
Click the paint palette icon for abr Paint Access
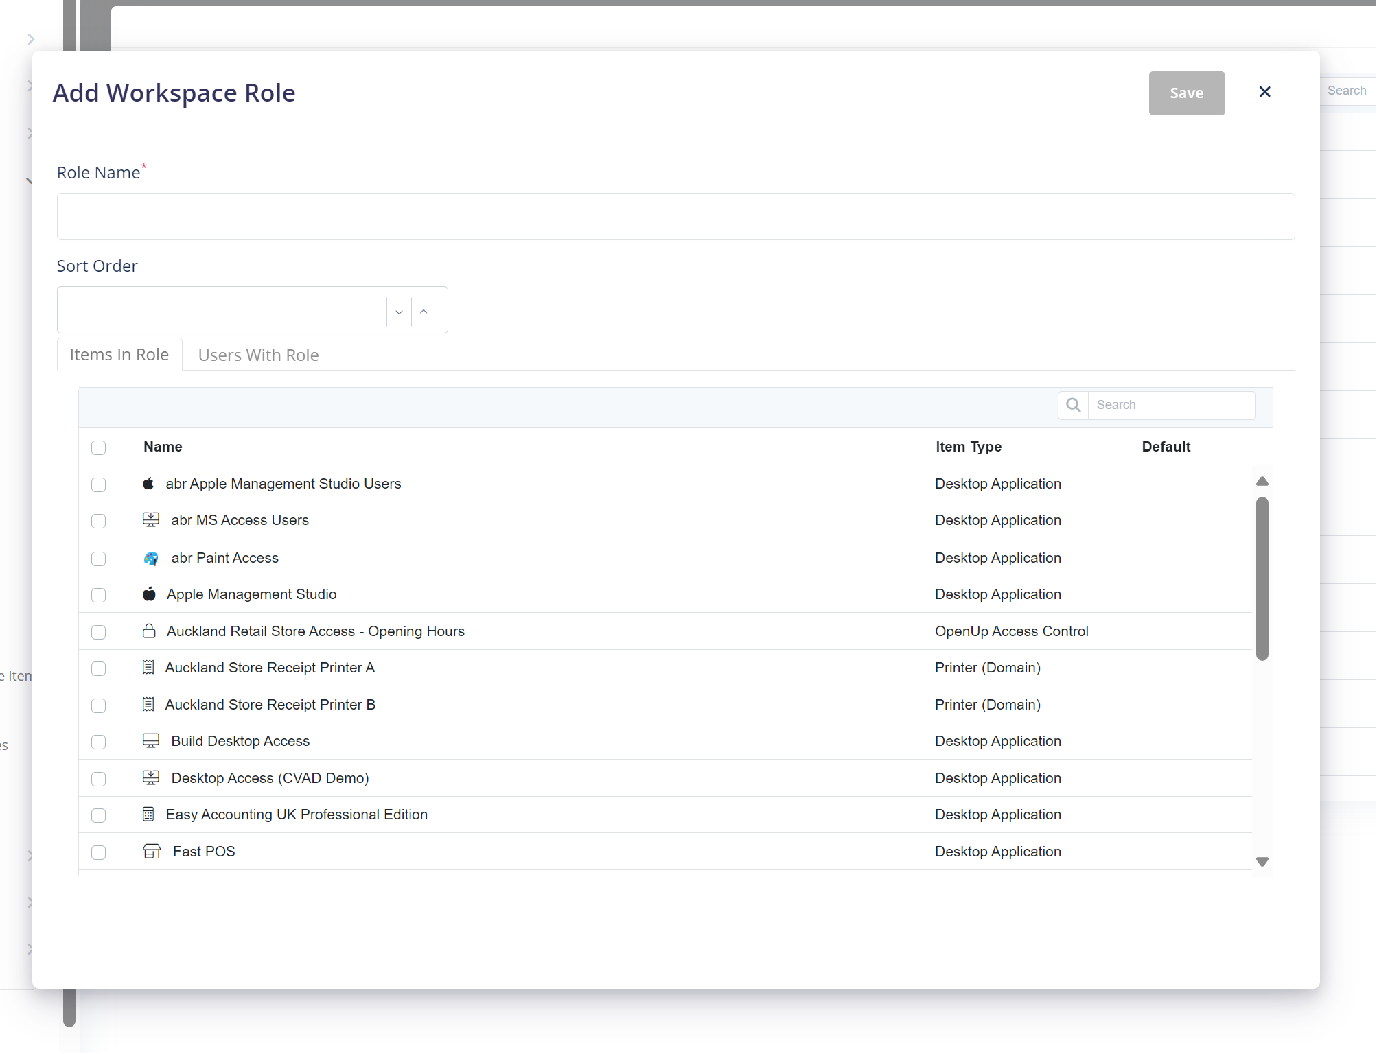point(151,559)
